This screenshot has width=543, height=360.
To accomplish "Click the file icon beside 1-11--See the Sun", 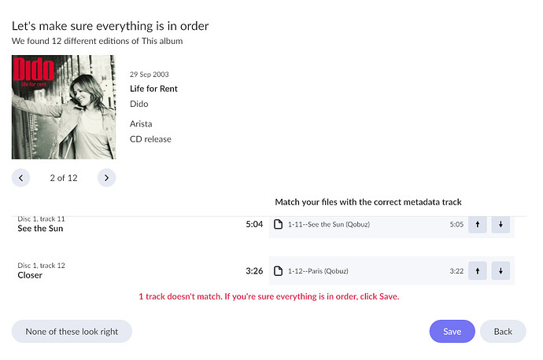I will pos(279,225).
